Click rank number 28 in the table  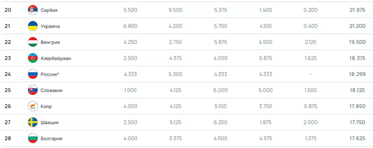[8, 138]
